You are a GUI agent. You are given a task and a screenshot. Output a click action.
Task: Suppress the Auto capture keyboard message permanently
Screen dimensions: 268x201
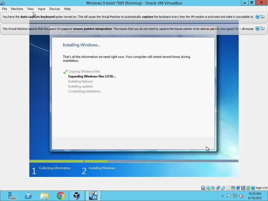pos(262,16)
